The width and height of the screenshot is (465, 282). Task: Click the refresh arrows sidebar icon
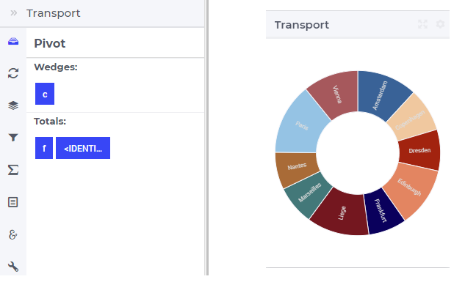point(13,73)
